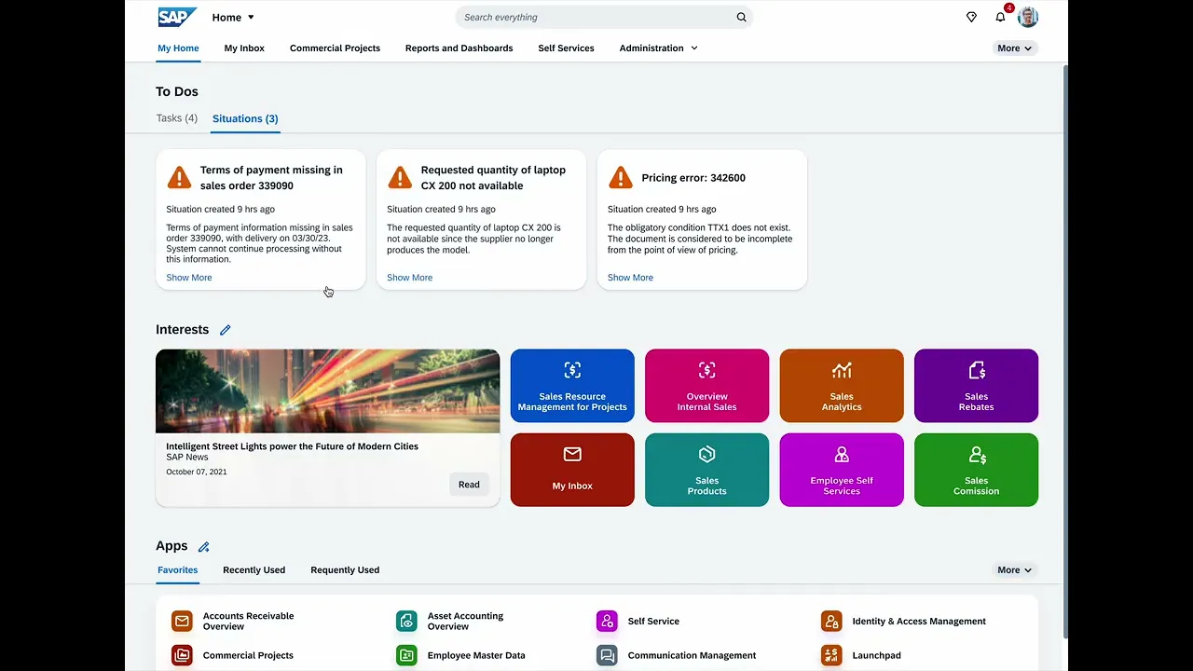Image resolution: width=1193 pixels, height=671 pixels.
Task: Open the My Inbox tile
Action: click(x=572, y=470)
